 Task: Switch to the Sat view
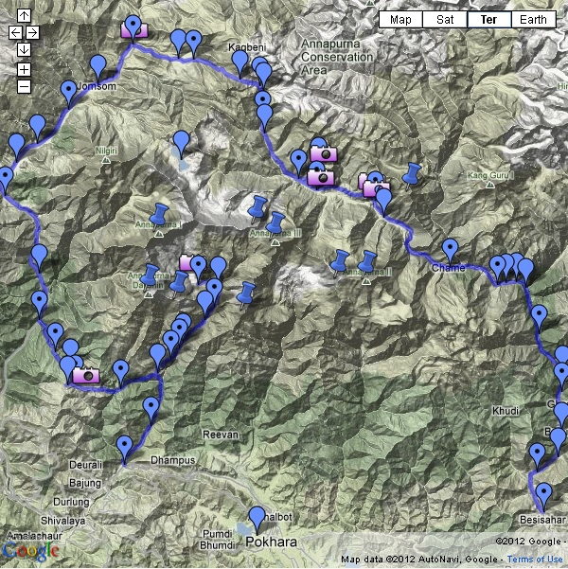(445, 19)
